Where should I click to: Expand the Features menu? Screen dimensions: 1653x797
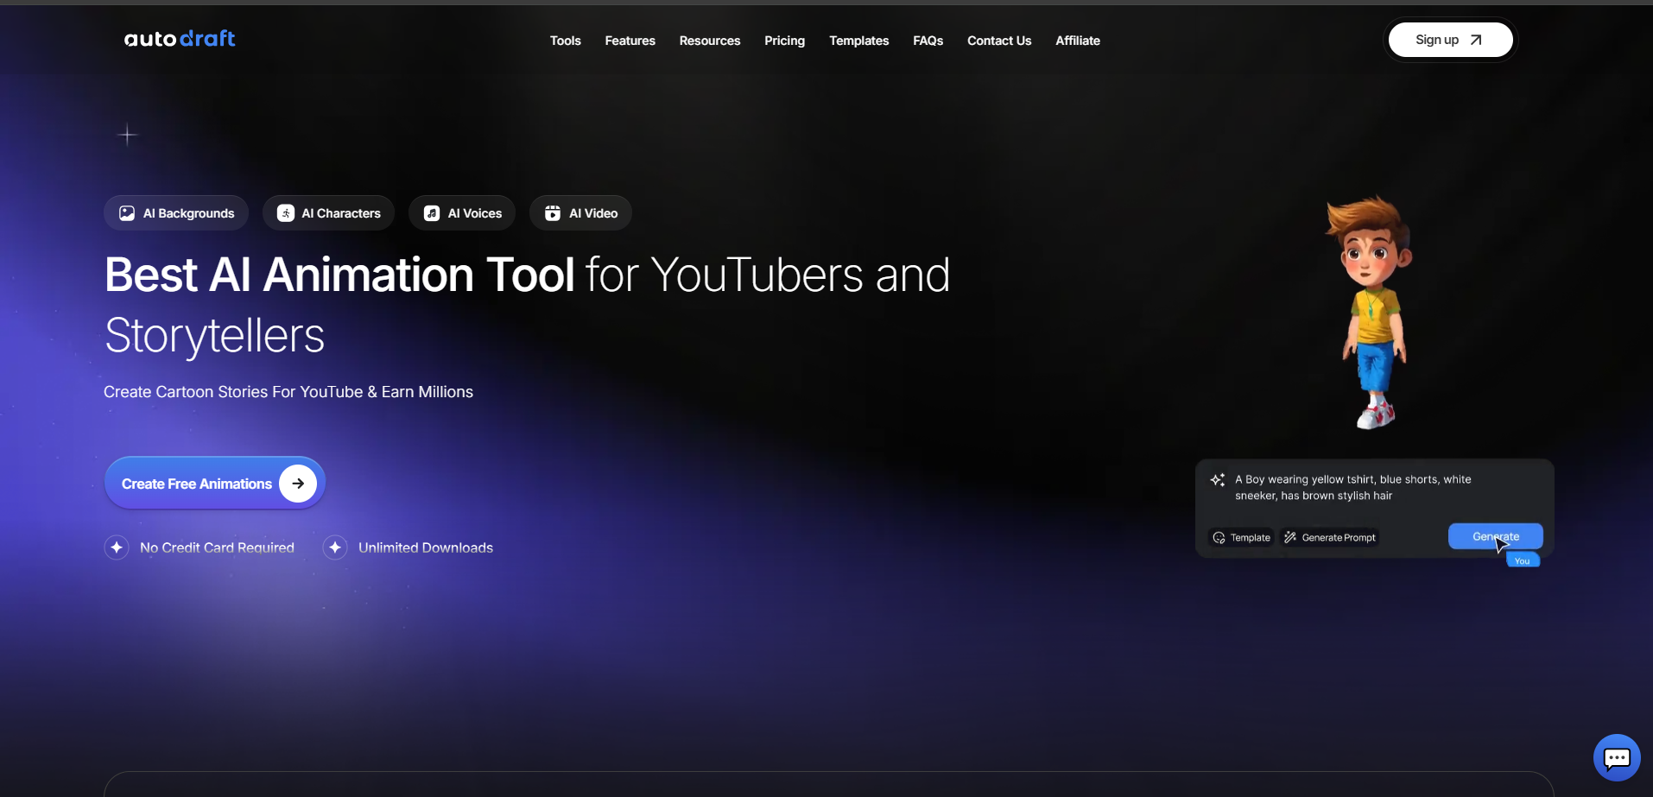tap(630, 41)
